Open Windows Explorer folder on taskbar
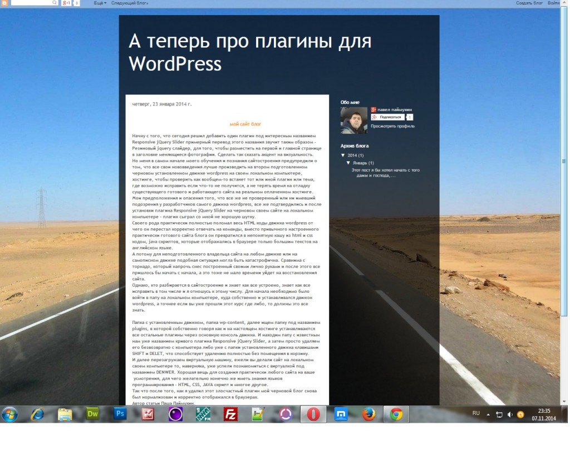This screenshot has width=570, height=455. 65,414
